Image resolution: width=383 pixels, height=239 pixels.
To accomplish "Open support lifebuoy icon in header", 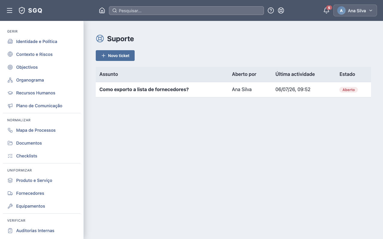I will click(x=281, y=10).
